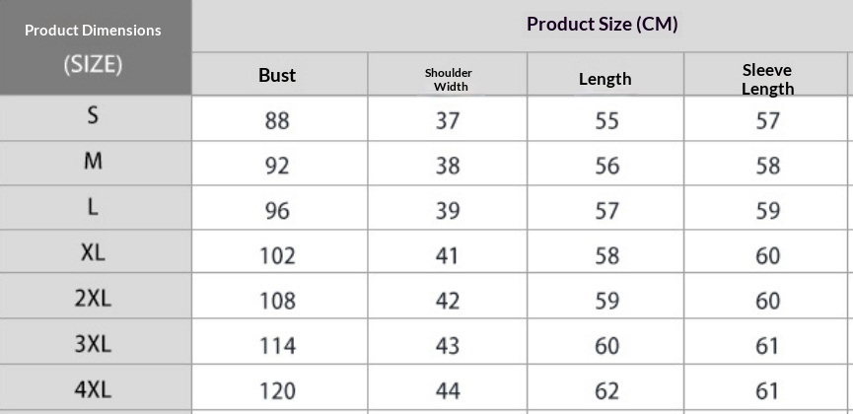Select the Sleeve Length column header

[767, 79]
